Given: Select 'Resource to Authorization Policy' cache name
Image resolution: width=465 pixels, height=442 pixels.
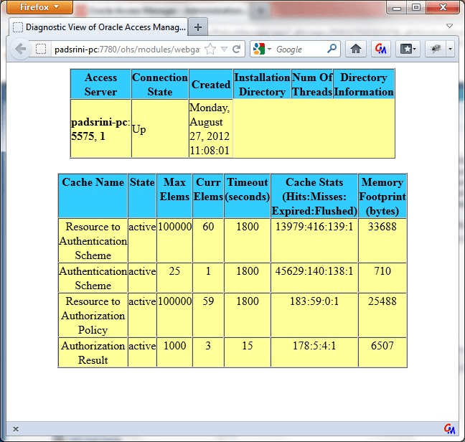Looking at the screenshot, I should [x=93, y=315].
